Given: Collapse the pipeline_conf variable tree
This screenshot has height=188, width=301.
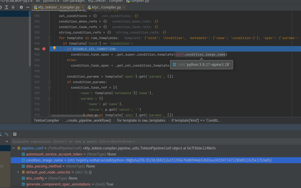Looking at the screenshot, I should (14, 148).
